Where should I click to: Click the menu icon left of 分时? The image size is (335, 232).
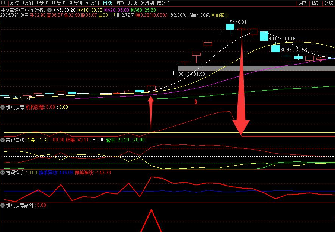4,3
